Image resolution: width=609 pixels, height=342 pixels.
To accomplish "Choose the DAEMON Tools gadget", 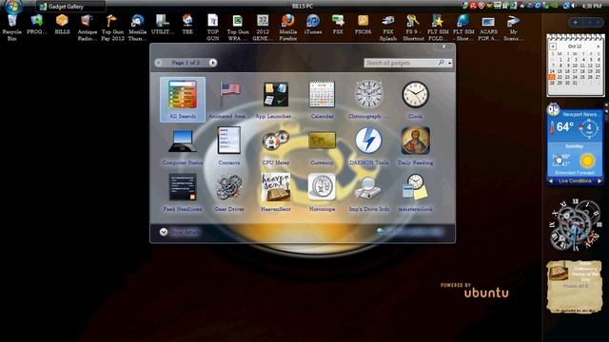I will (x=368, y=145).
